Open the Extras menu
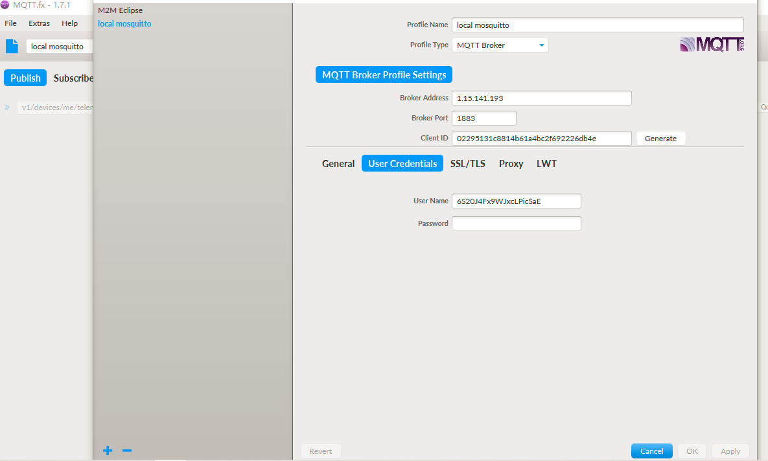768x461 pixels. (x=39, y=23)
